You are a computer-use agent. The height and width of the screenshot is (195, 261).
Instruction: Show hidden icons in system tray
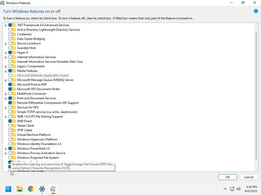coord(225,189)
